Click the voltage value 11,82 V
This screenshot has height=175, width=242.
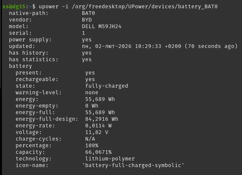96,132
